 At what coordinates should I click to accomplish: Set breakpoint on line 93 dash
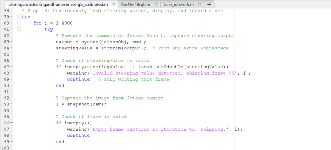tap(12, 104)
